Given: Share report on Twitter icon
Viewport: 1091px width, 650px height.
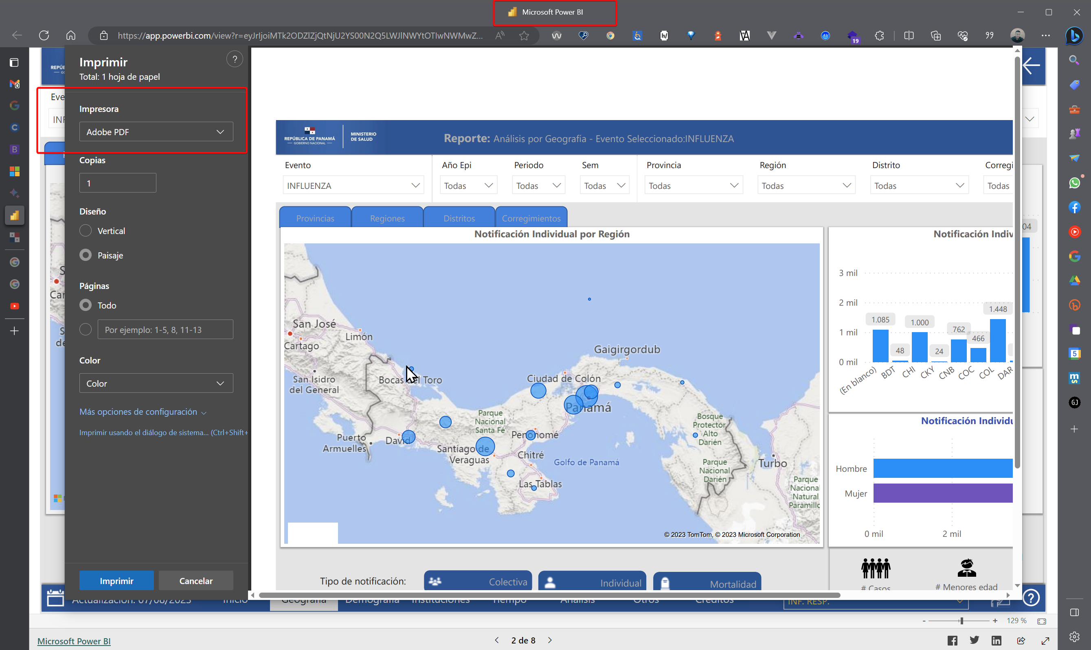Looking at the screenshot, I should pyautogui.click(x=975, y=640).
